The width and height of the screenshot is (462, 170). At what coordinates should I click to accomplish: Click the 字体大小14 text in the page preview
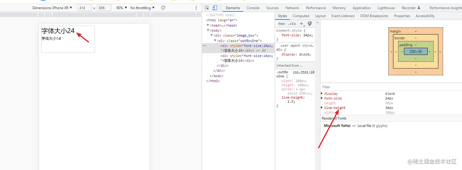pyautogui.click(x=51, y=38)
